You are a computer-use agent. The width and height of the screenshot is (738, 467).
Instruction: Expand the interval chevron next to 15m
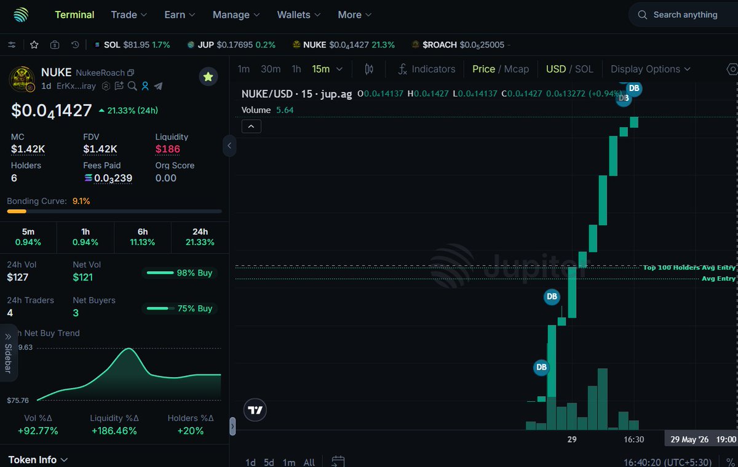point(339,70)
